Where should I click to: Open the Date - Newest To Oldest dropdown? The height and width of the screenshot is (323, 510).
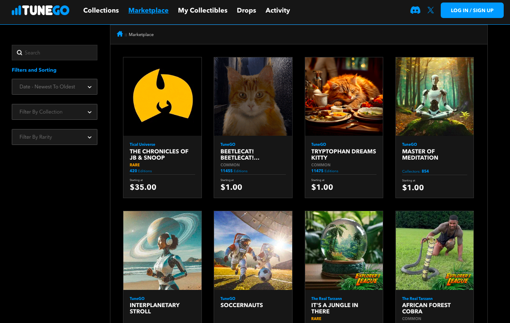(55, 87)
